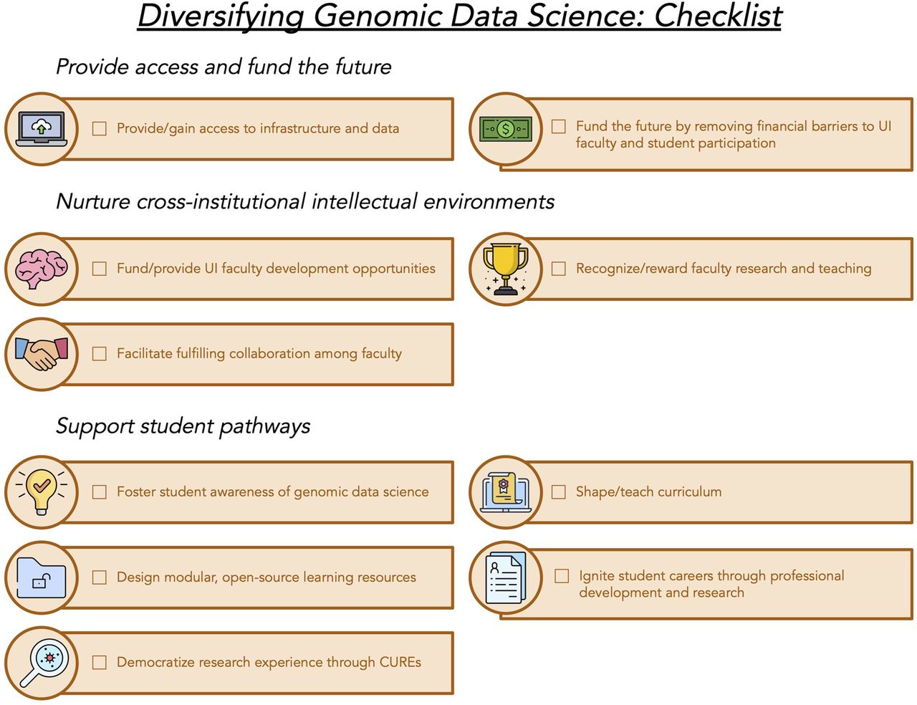
Task: Check Facilitate fulfilling collaboration among faculty
Action: coord(100,354)
